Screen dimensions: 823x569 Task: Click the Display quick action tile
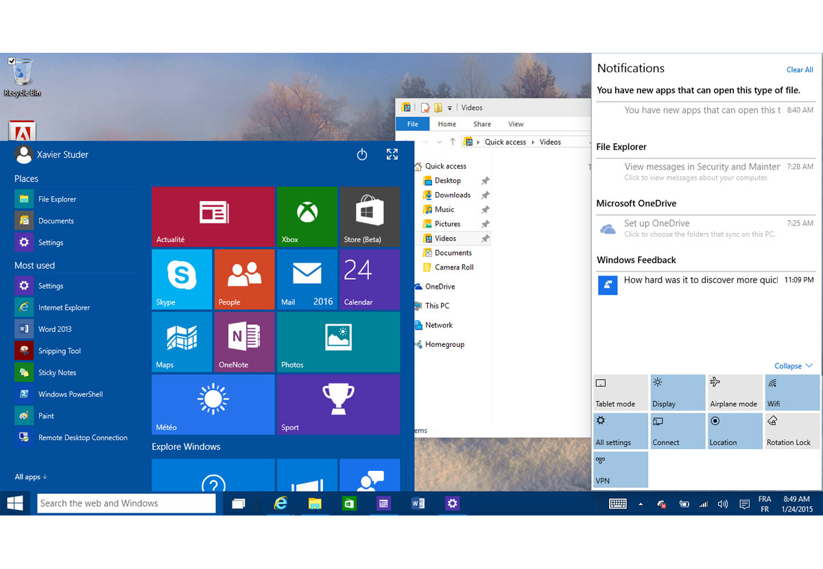pyautogui.click(x=678, y=392)
